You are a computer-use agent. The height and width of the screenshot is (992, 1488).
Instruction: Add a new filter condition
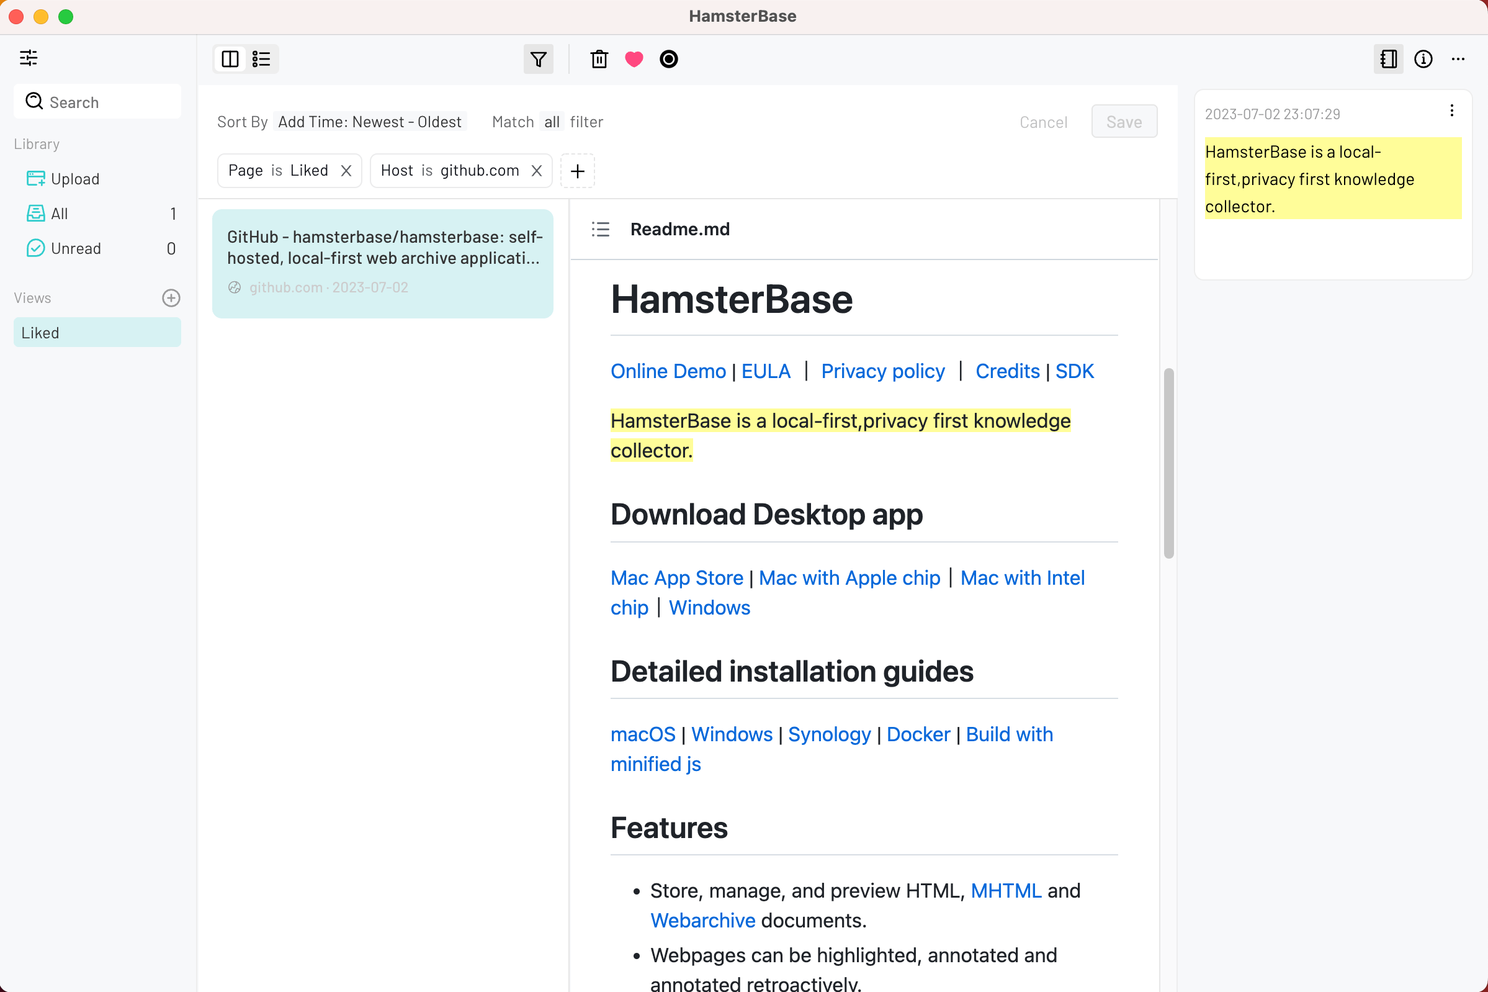[x=577, y=171]
